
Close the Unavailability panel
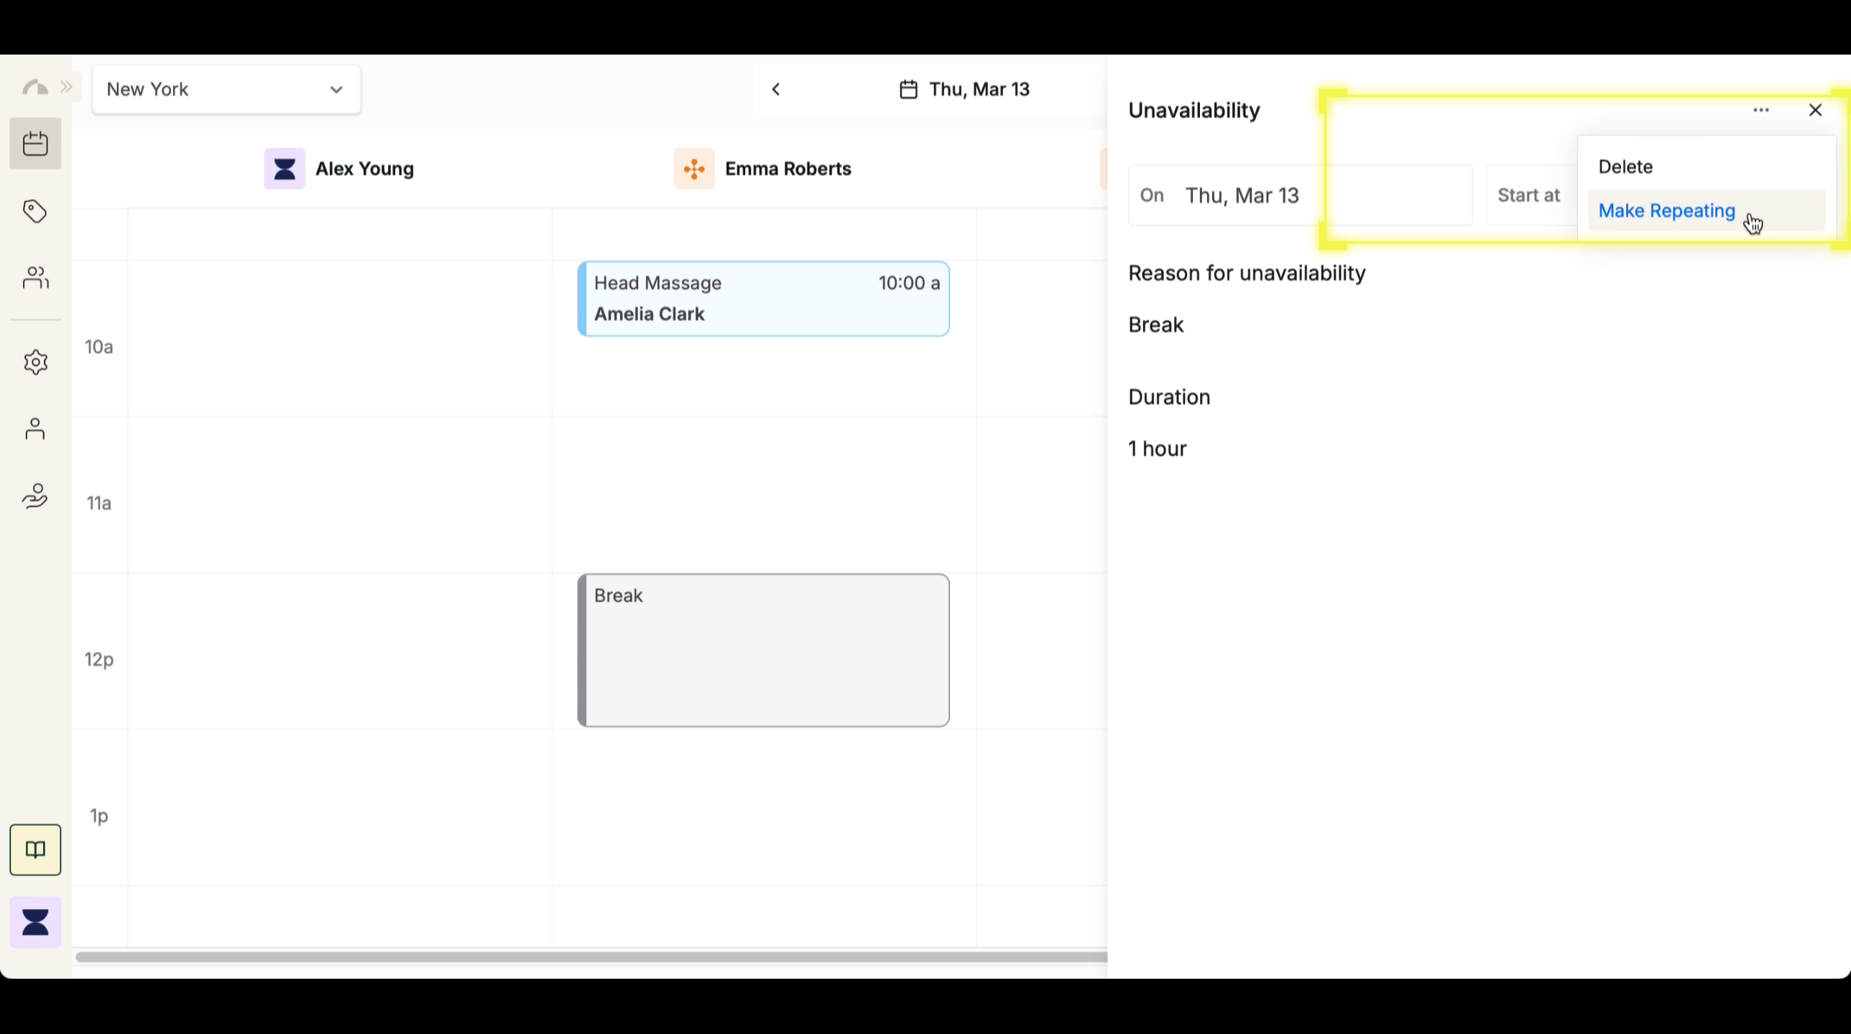1815,110
